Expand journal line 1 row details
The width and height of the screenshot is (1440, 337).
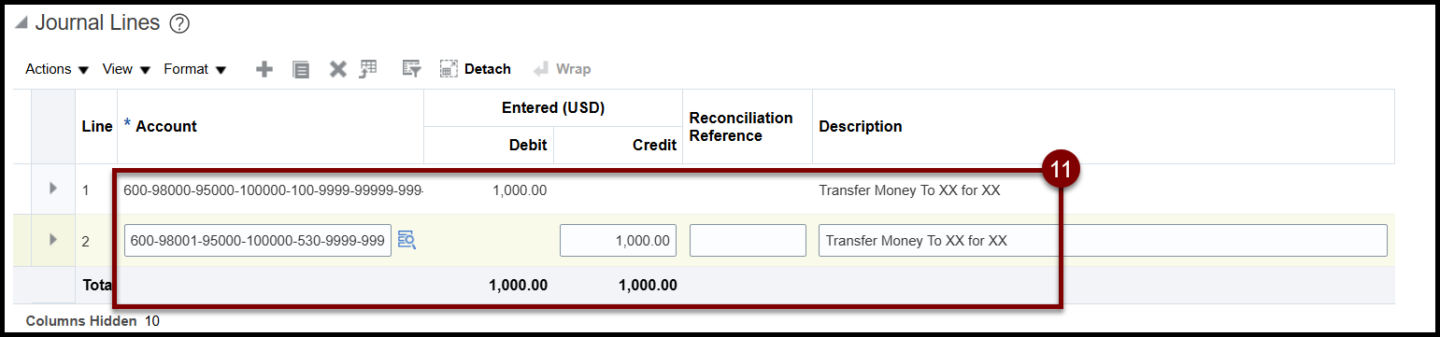pyautogui.click(x=53, y=190)
